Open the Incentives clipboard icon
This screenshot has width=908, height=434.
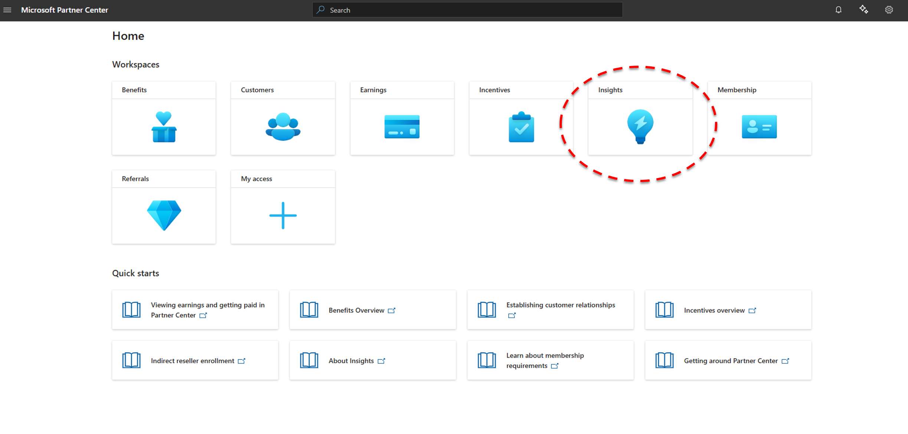521,126
